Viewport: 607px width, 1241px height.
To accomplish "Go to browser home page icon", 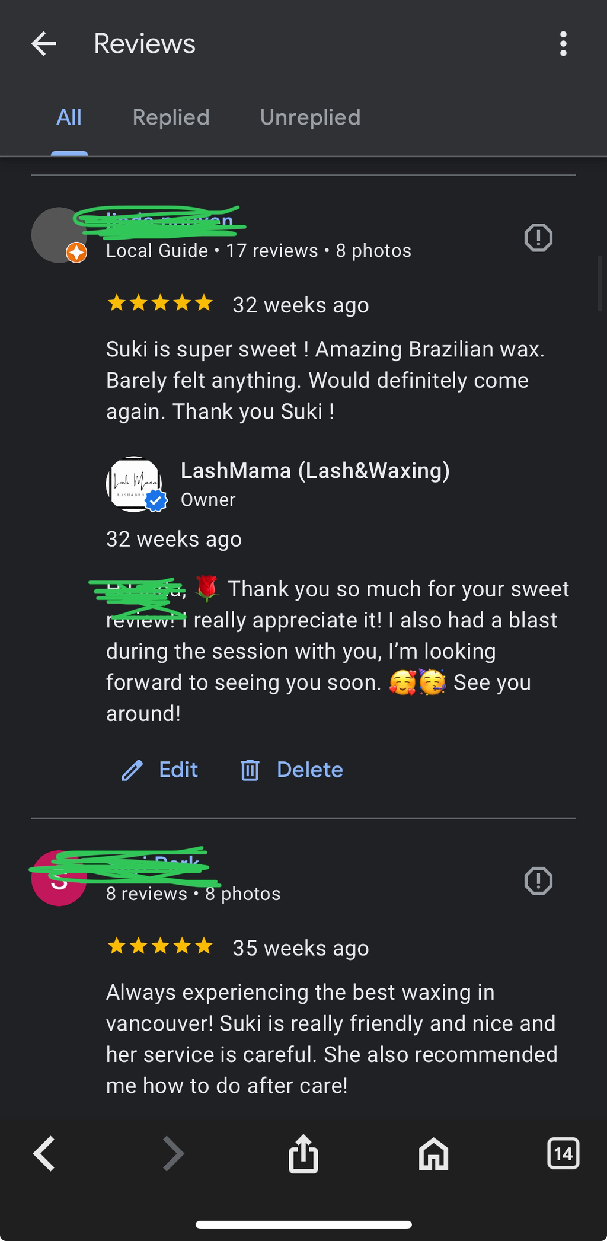I will (x=433, y=1154).
